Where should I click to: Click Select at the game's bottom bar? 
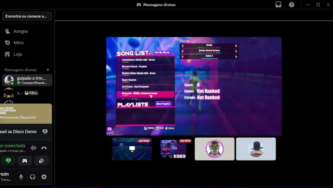(170, 128)
